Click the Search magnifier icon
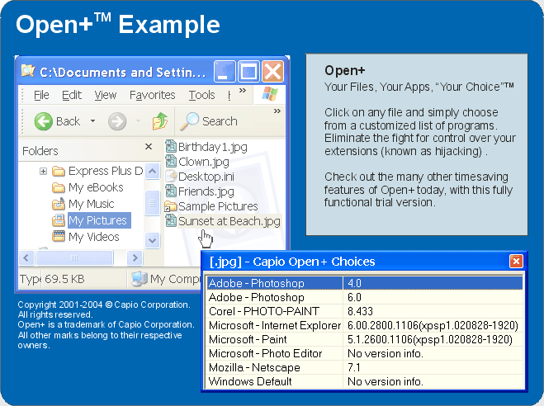 tap(189, 121)
